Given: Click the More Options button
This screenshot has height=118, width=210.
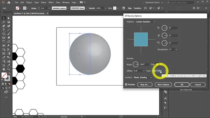Looking at the screenshot, I should tap(163, 84).
